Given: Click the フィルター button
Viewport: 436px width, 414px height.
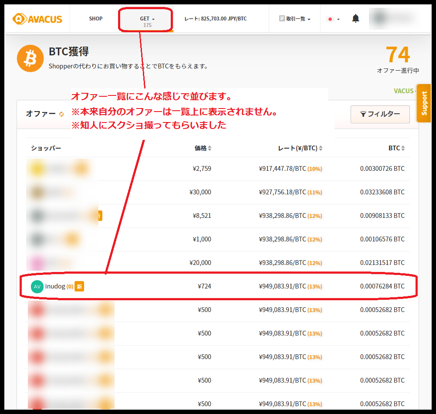Looking at the screenshot, I should tap(380, 114).
